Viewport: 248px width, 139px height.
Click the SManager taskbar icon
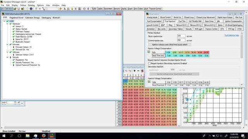pos(52,136)
